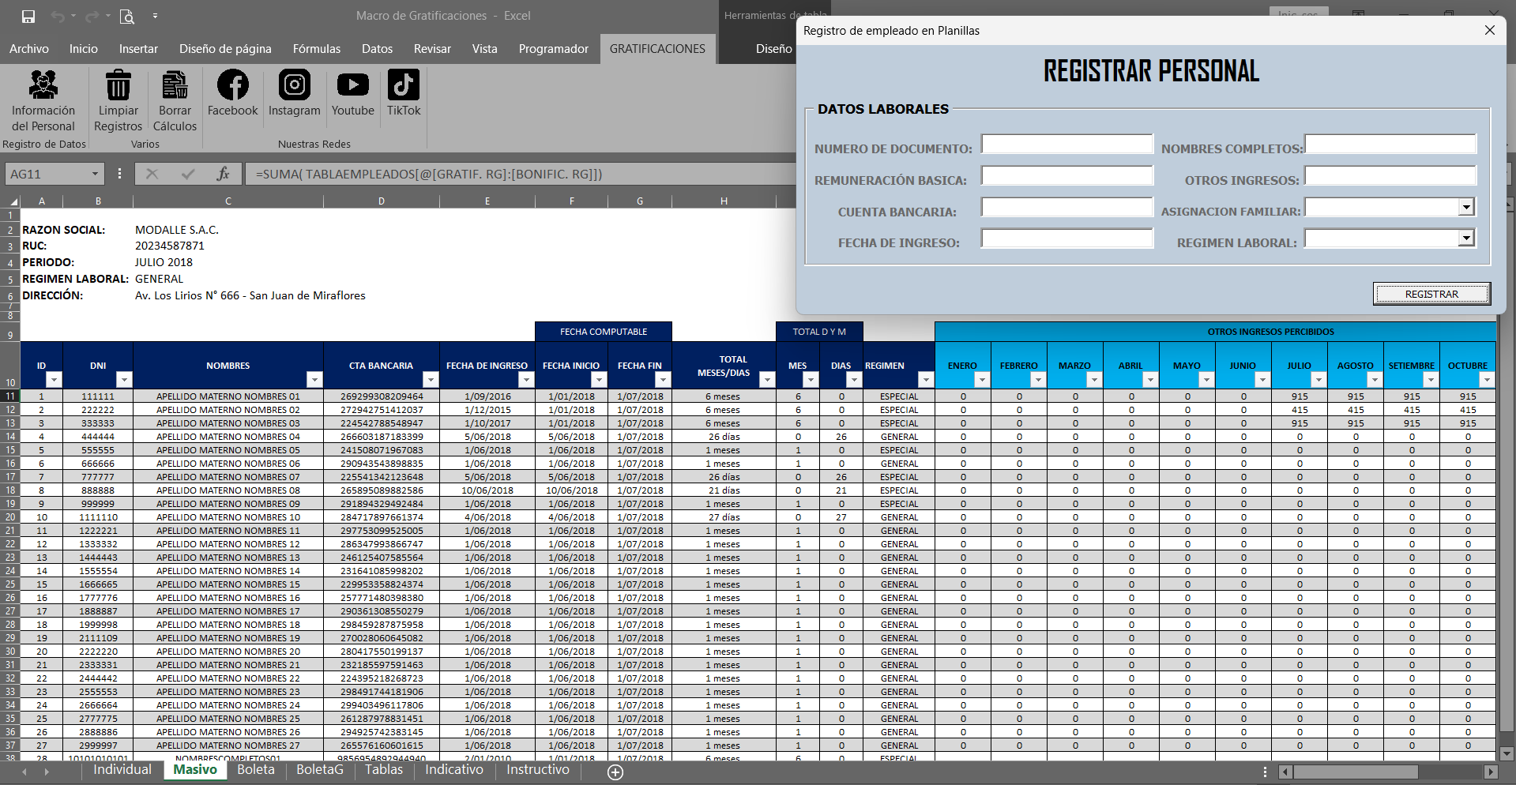Screen dimensions: 1516x785
Task: Click the TikTok ribbon icon
Action: [403, 85]
